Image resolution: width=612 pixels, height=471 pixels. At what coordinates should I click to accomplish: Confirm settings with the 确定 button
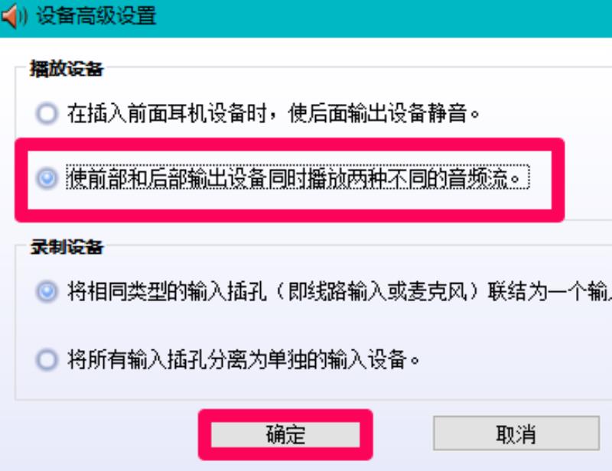click(x=285, y=434)
